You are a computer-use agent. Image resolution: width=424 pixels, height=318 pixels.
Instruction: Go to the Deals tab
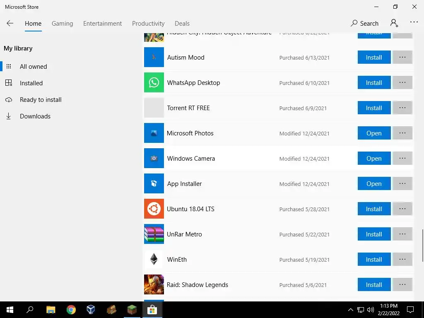(182, 24)
